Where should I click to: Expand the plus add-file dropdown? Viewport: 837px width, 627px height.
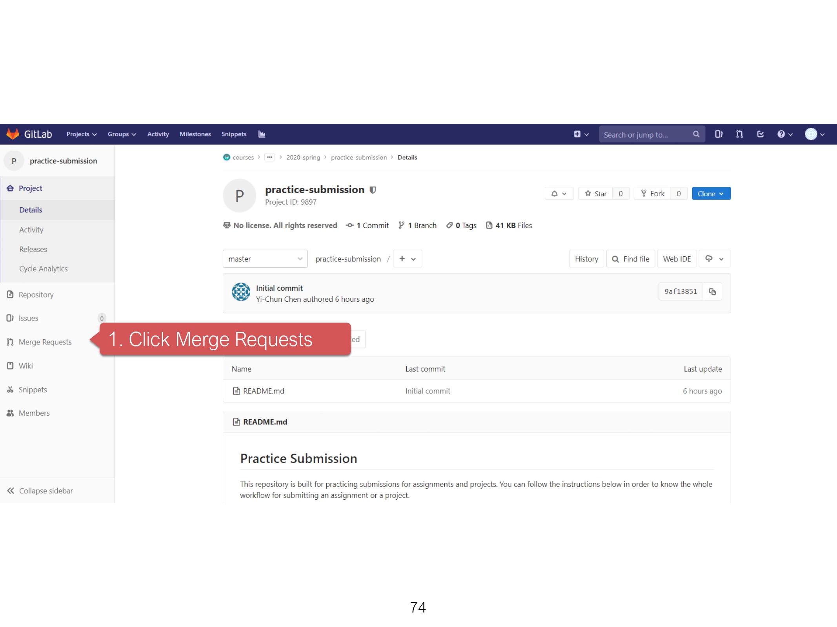(x=407, y=259)
